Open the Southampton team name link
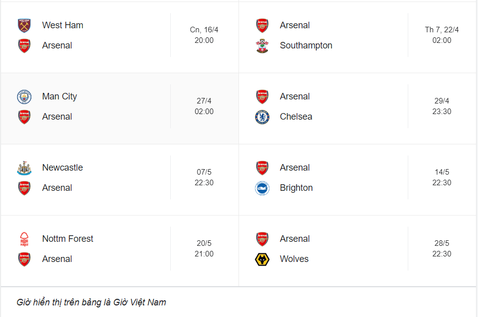The image size is (478, 317). pyautogui.click(x=306, y=45)
